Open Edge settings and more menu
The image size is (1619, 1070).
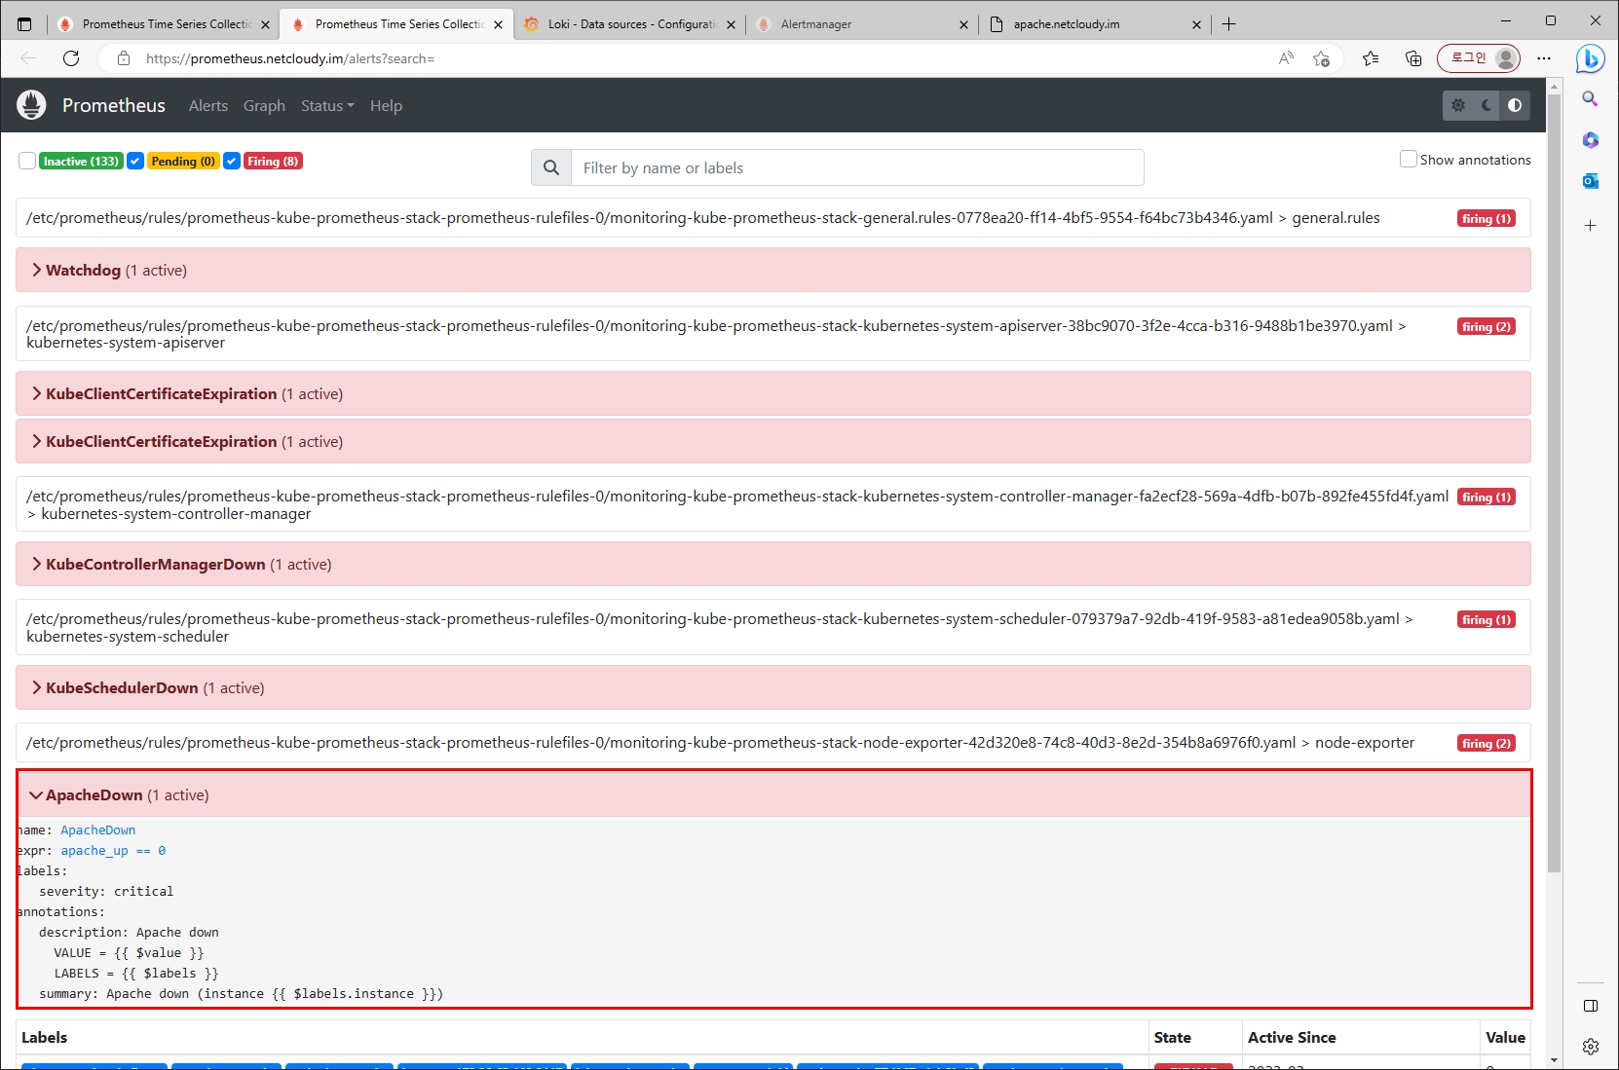[1544, 58]
